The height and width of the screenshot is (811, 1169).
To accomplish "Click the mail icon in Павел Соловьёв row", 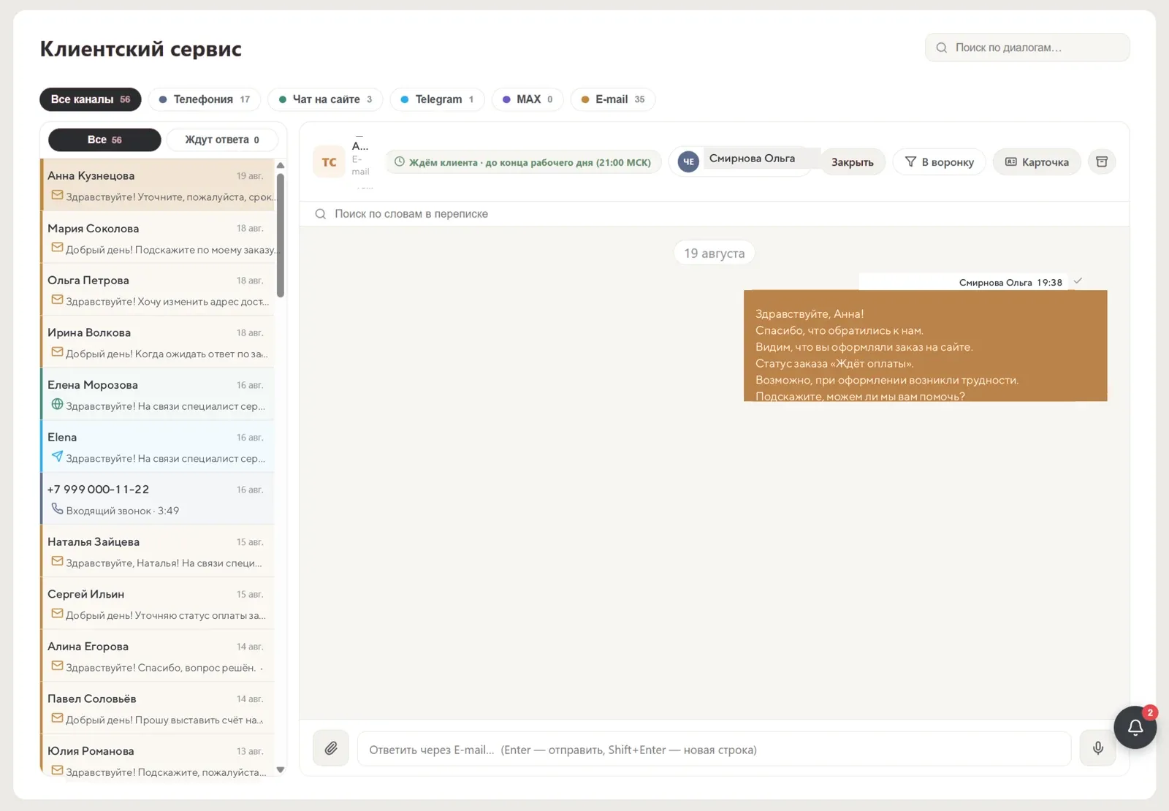I will 57,718.
